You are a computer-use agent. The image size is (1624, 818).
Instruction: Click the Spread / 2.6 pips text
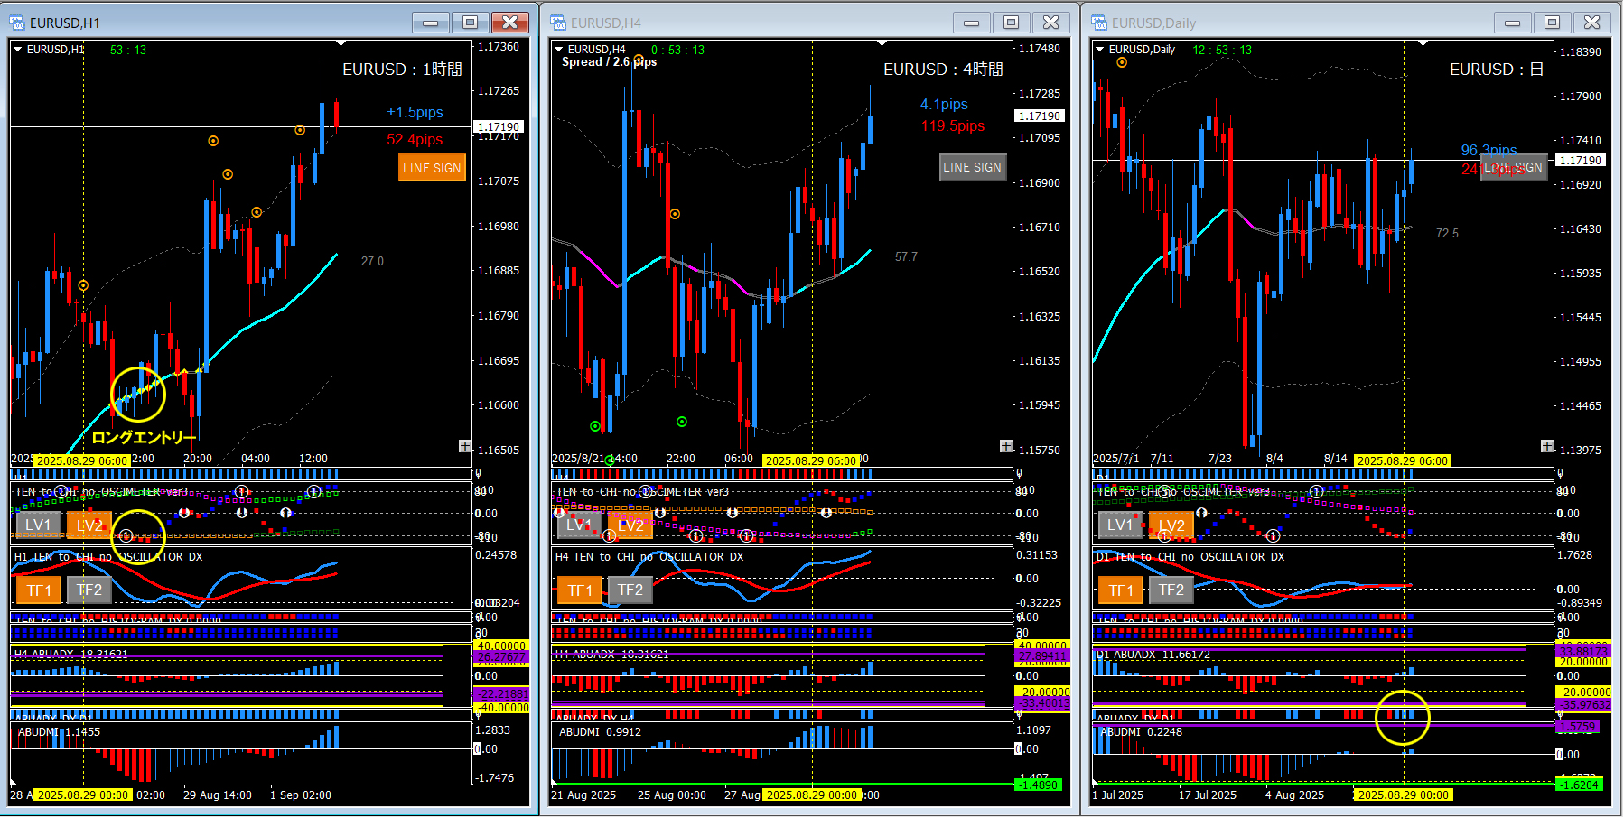(x=609, y=62)
